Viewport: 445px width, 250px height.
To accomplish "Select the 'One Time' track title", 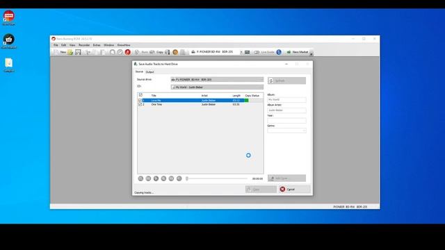I will [x=156, y=104].
